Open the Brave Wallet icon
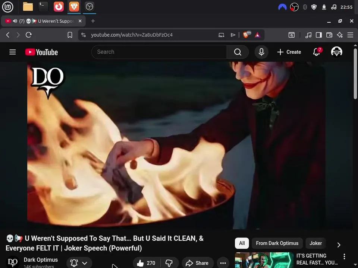This screenshot has width=358, height=268. coord(329,35)
